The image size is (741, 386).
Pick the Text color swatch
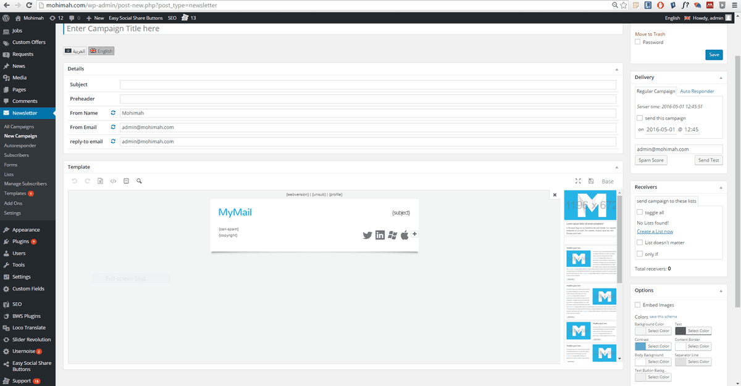tap(680, 331)
